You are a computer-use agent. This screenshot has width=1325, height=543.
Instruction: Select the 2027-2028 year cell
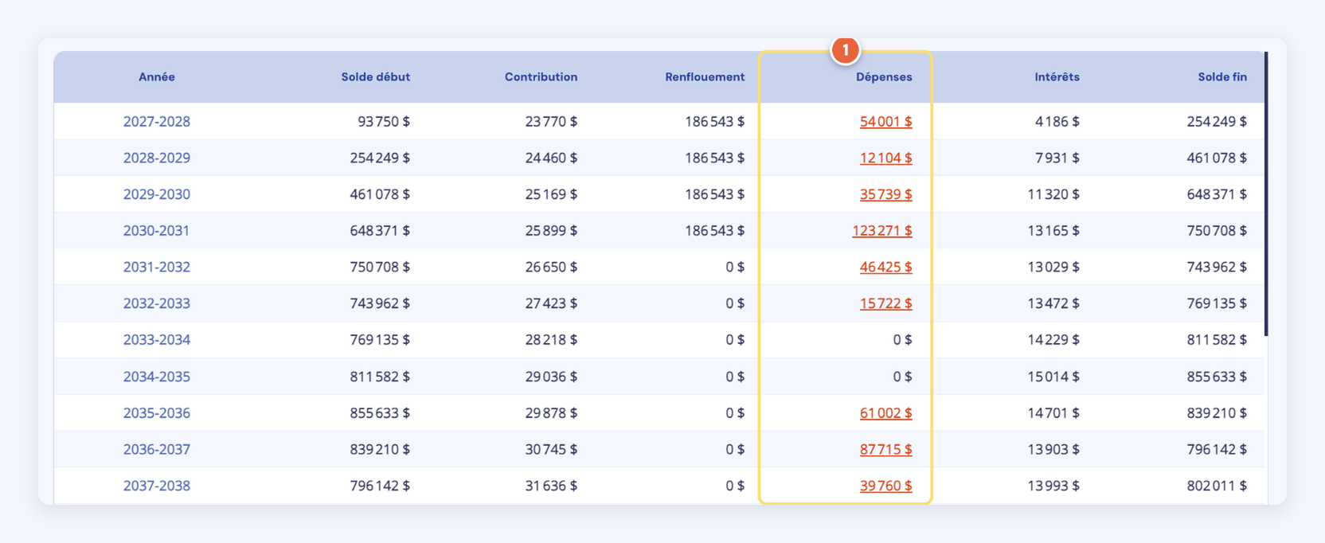(x=157, y=122)
